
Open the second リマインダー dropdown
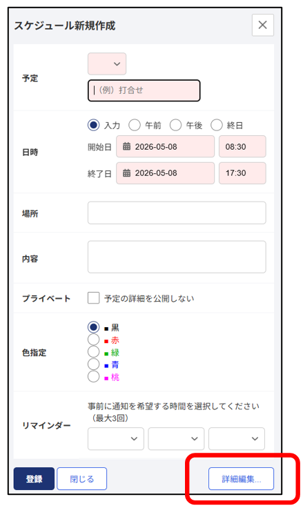click(x=176, y=439)
